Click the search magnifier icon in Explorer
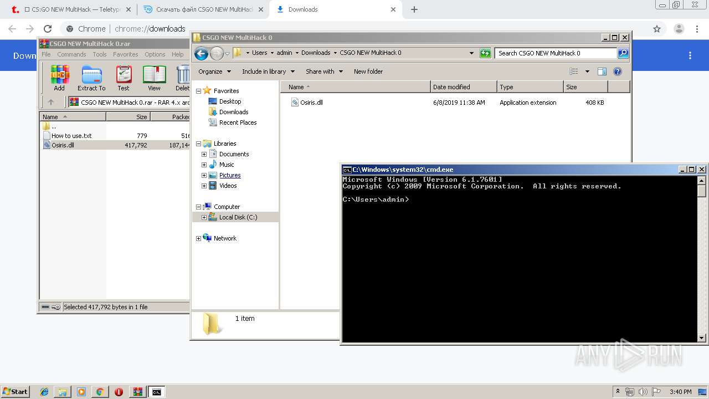Viewport: 709px width, 399px height. [623, 53]
